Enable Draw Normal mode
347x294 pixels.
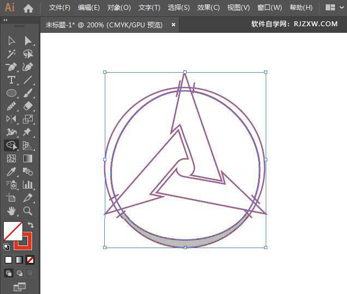coord(9,273)
